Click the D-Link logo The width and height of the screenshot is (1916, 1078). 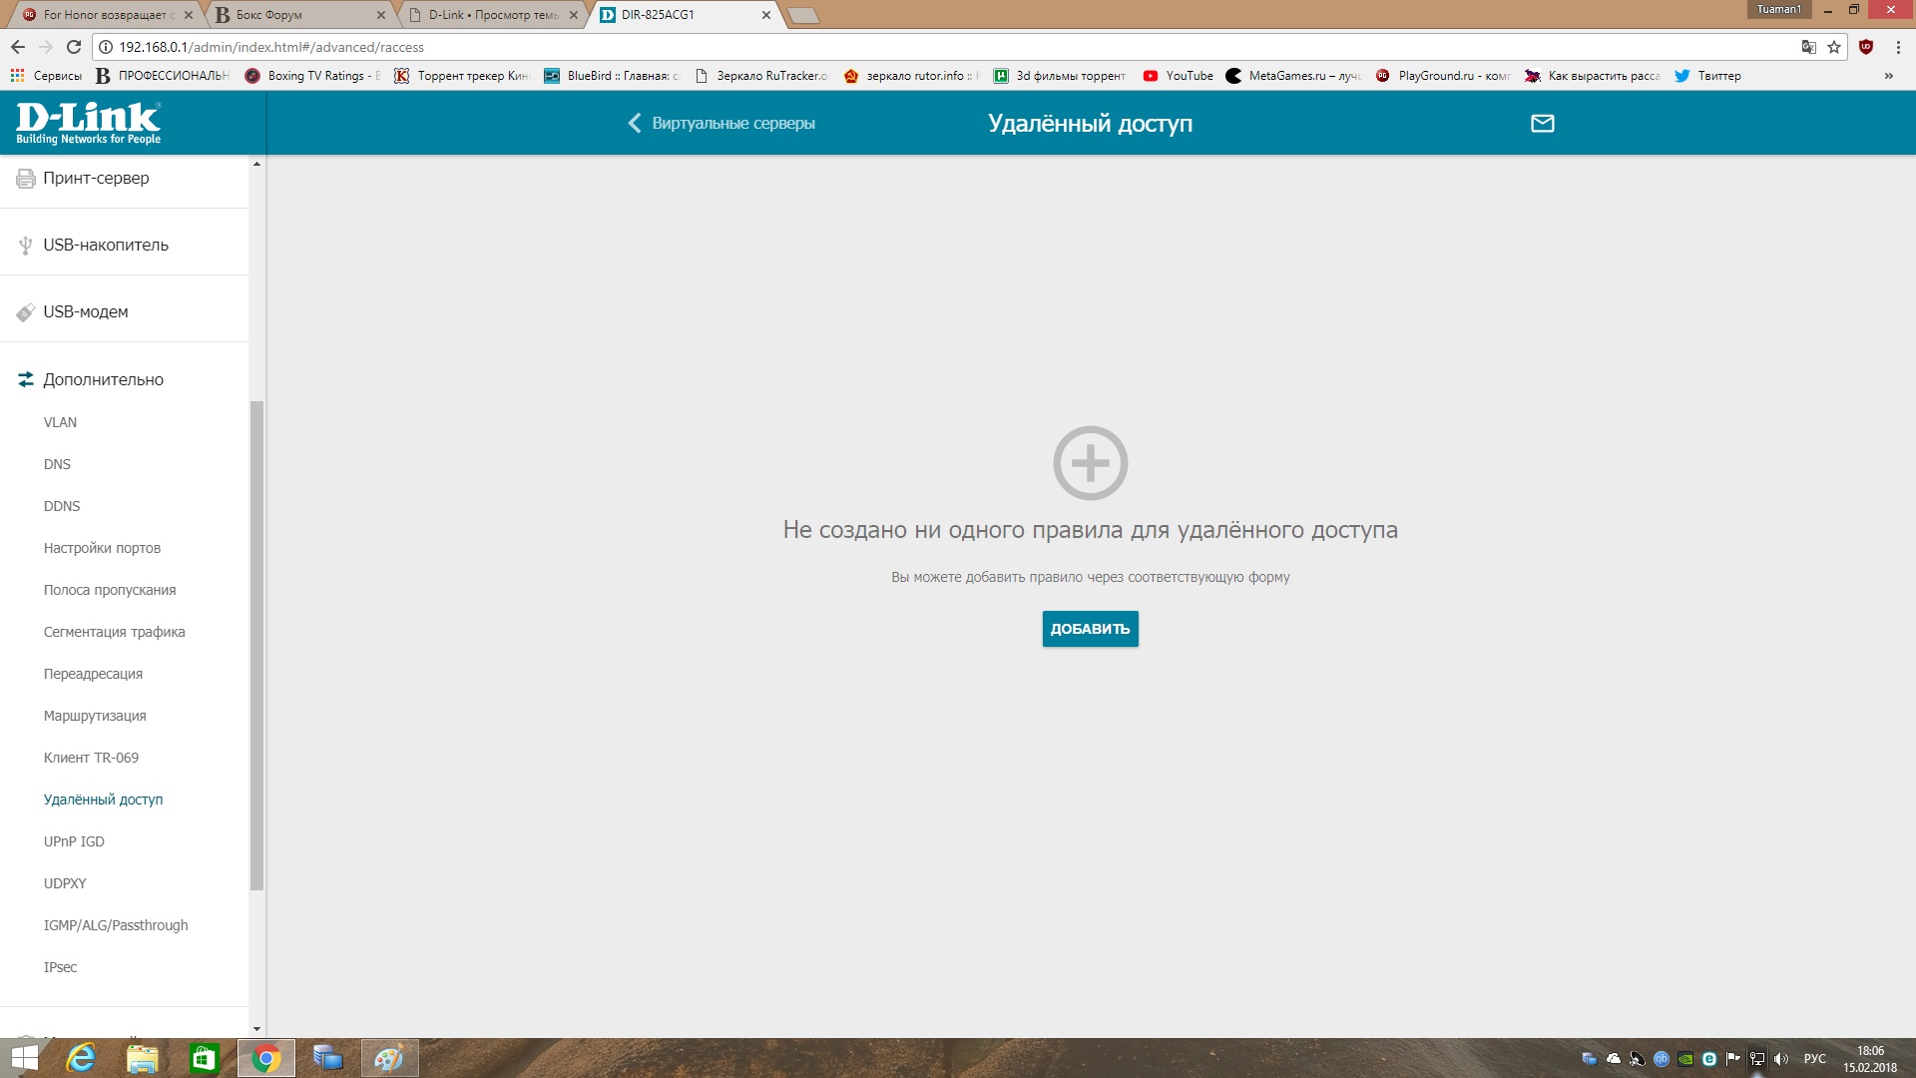coord(88,123)
